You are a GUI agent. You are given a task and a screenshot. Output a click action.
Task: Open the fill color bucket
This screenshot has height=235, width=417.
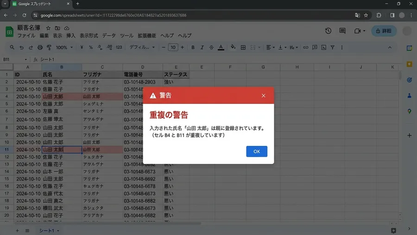pyautogui.click(x=233, y=47)
